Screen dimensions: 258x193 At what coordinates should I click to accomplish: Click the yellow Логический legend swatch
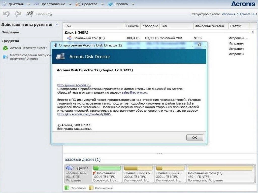(91, 188)
